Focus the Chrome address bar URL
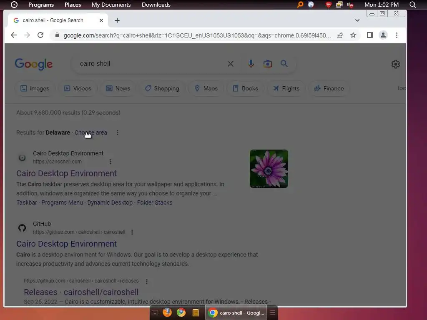 pyautogui.click(x=197, y=35)
